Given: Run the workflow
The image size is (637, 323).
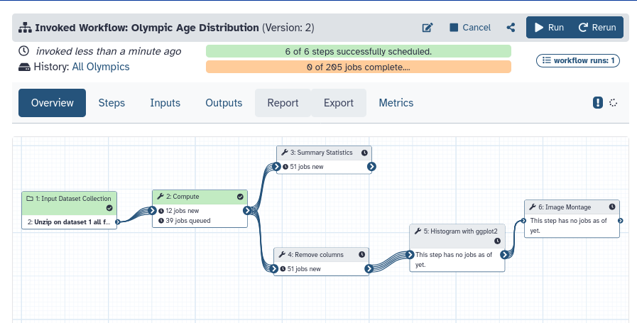Looking at the screenshot, I should click(x=549, y=28).
